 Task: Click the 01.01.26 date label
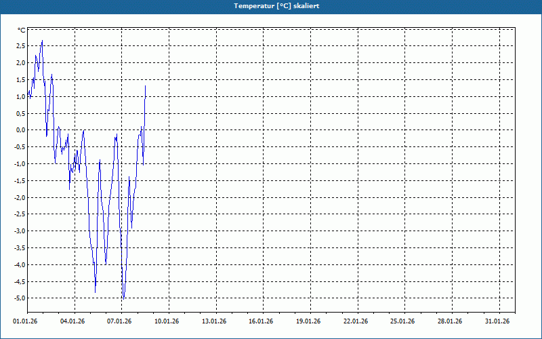tap(25, 321)
